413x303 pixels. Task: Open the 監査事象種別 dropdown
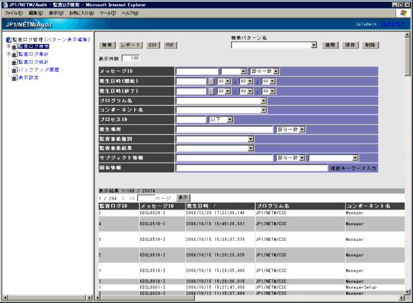[x=250, y=139]
